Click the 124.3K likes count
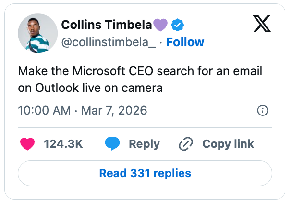Image resolution: width=292 pixels, height=205 pixels. 63,143
